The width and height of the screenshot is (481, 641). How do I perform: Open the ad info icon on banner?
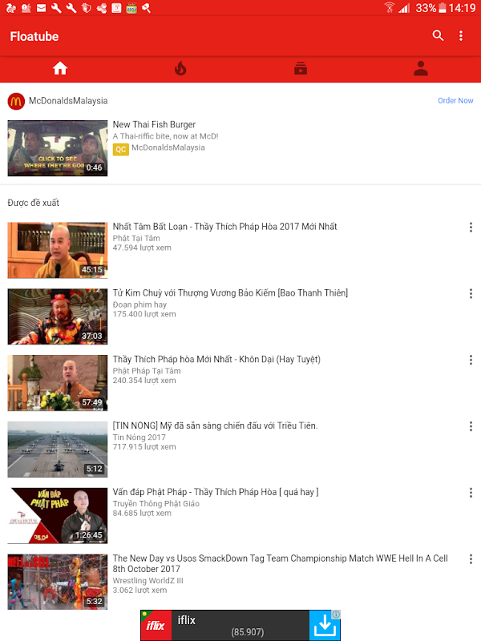(336, 615)
